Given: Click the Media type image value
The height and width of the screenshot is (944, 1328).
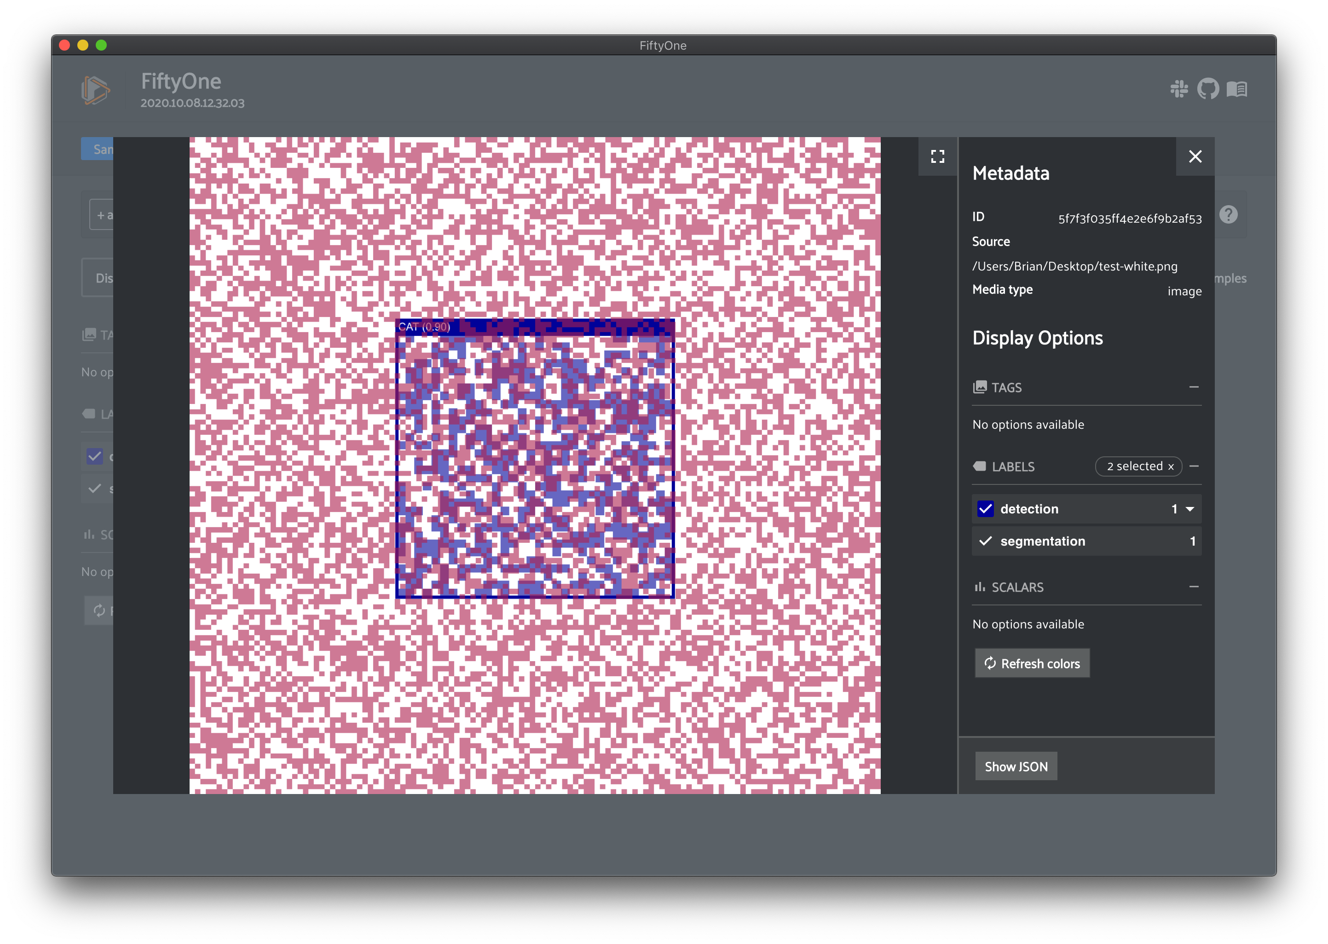Looking at the screenshot, I should click(x=1184, y=291).
